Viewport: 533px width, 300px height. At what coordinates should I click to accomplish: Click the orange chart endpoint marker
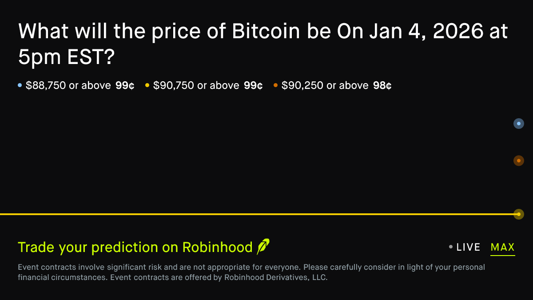pos(518,161)
